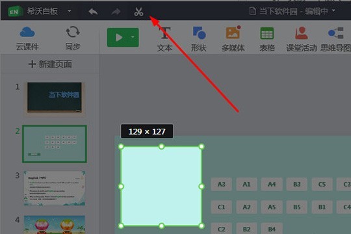
Task: Select slide 4 thumbnail
Action: (55, 225)
